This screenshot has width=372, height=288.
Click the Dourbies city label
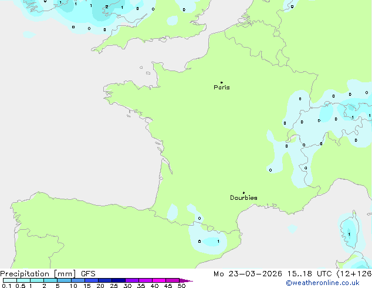coord(244,197)
